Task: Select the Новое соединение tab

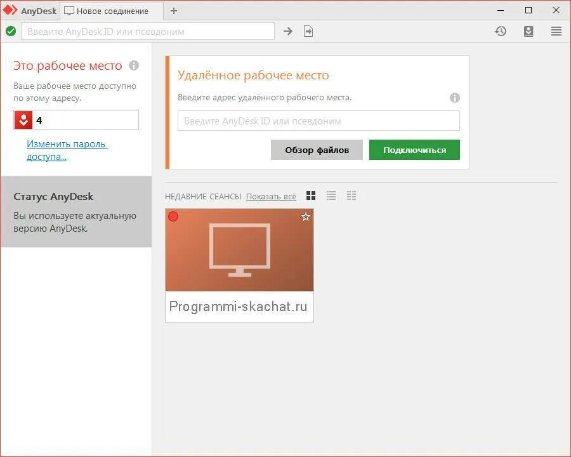Action: pos(112,11)
